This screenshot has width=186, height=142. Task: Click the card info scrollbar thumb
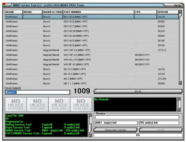click(x=90, y=128)
